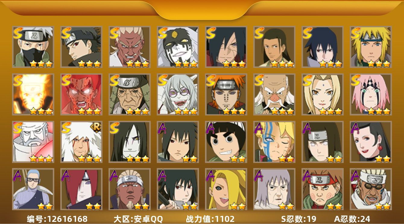Screen dimensions: 404x224
Task: Select the Rock Lee A-rank portrait
Action: coord(226,142)
